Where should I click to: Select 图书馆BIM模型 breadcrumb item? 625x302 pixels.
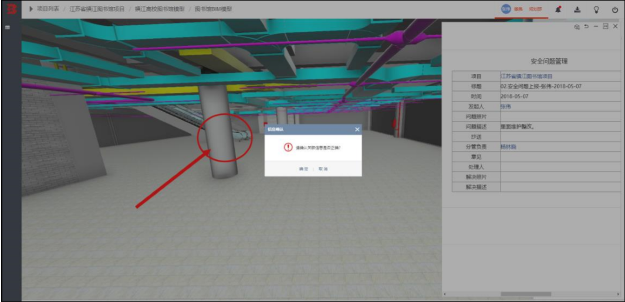pos(213,9)
